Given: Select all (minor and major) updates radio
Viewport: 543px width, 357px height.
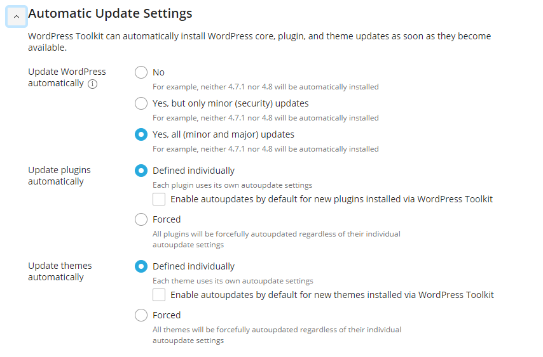Looking at the screenshot, I should click(141, 134).
